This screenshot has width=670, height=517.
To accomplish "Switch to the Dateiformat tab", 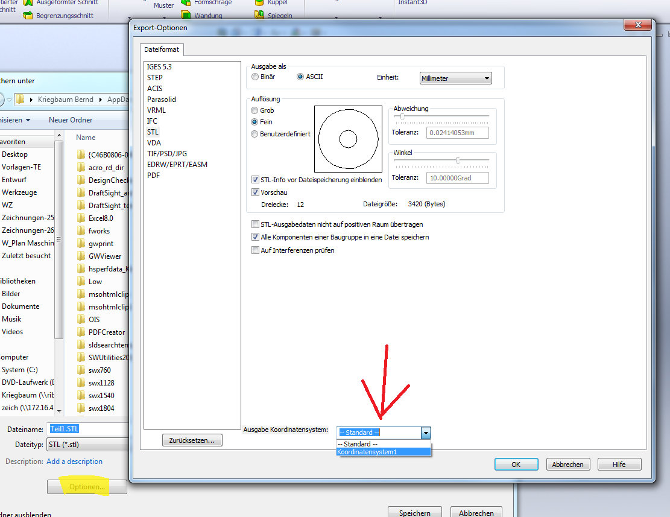I will tap(162, 49).
